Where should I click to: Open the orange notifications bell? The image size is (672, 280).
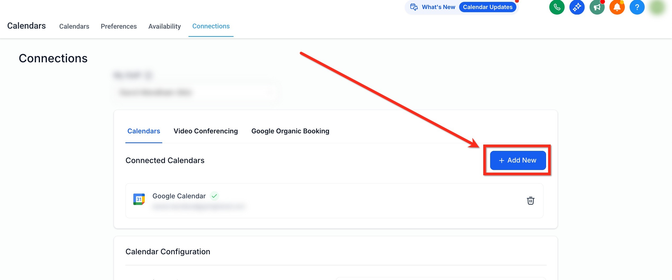pyautogui.click(x=617, y=7)
